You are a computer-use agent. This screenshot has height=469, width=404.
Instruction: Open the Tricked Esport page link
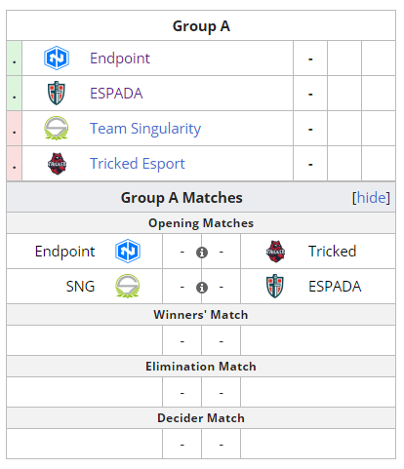click(x=138, y=164)
